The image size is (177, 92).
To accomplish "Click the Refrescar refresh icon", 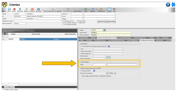I will [20, 10].
